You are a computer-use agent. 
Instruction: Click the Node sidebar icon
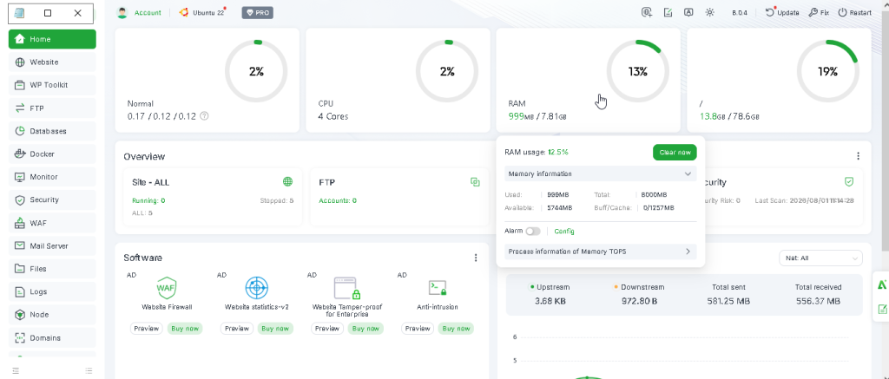20,315
